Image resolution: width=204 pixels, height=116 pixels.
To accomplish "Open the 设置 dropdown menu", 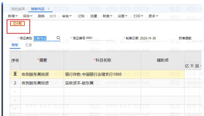I will 122,16.
